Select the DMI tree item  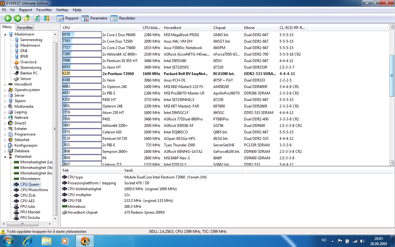[x=24, y=51]
